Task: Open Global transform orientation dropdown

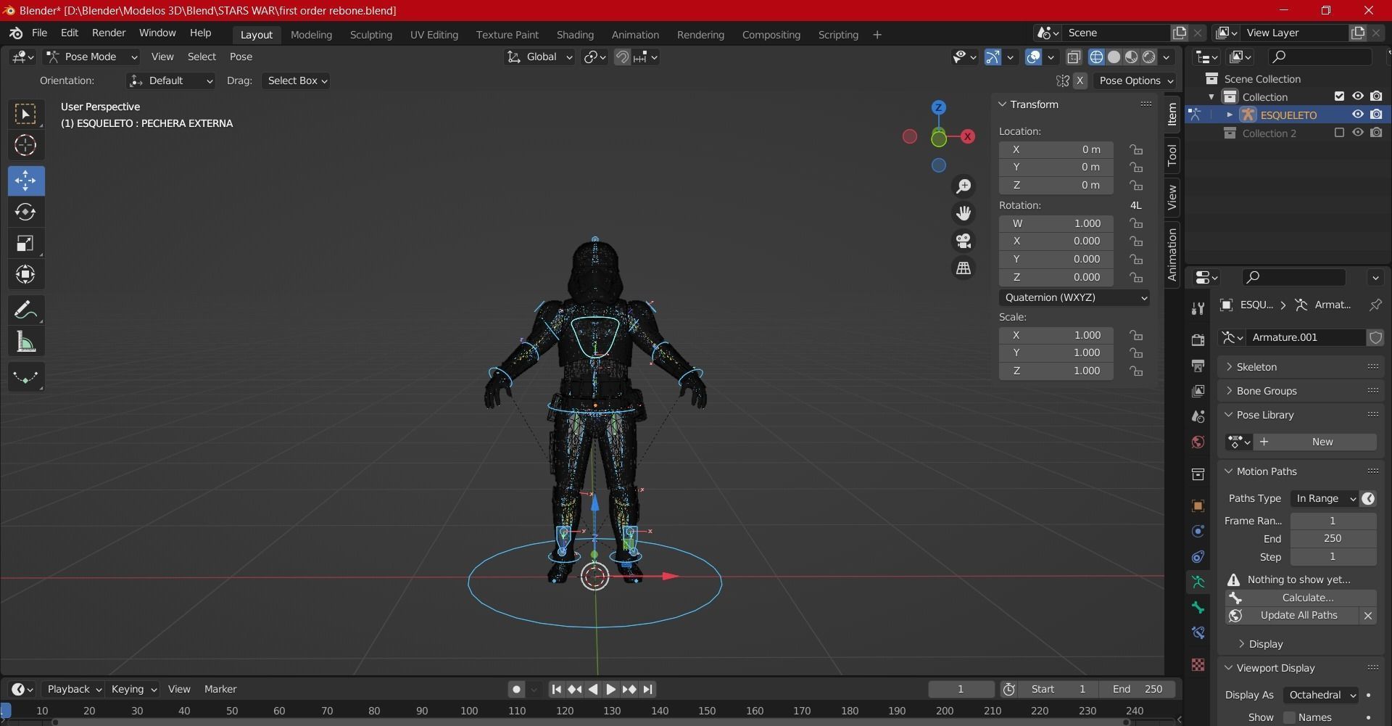Action: [539, 57]
